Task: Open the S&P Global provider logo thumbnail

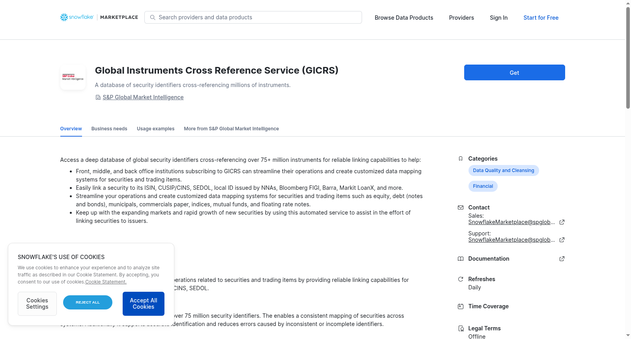Action: [73, 77]
